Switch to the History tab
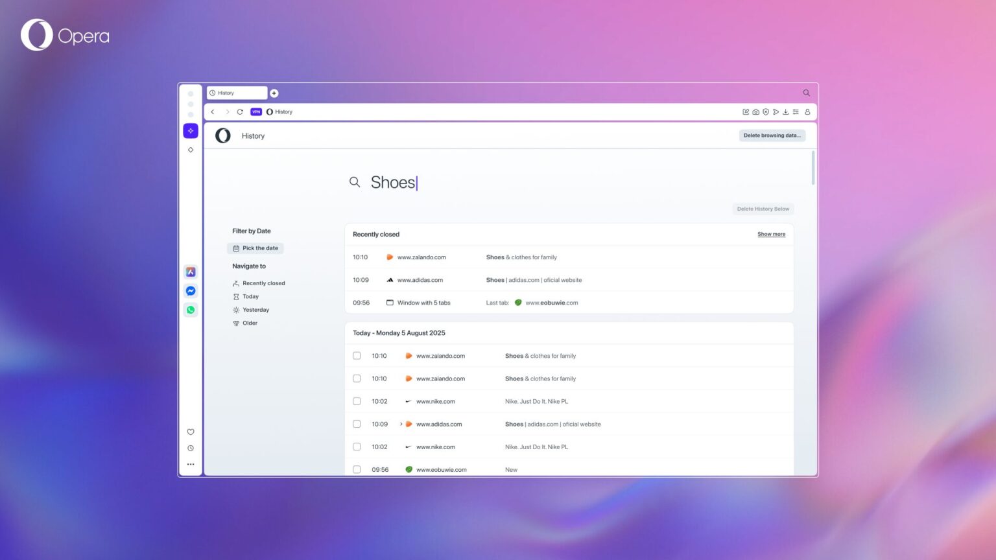The width and height of the screenshot is (996, 560). click(237, 93)
